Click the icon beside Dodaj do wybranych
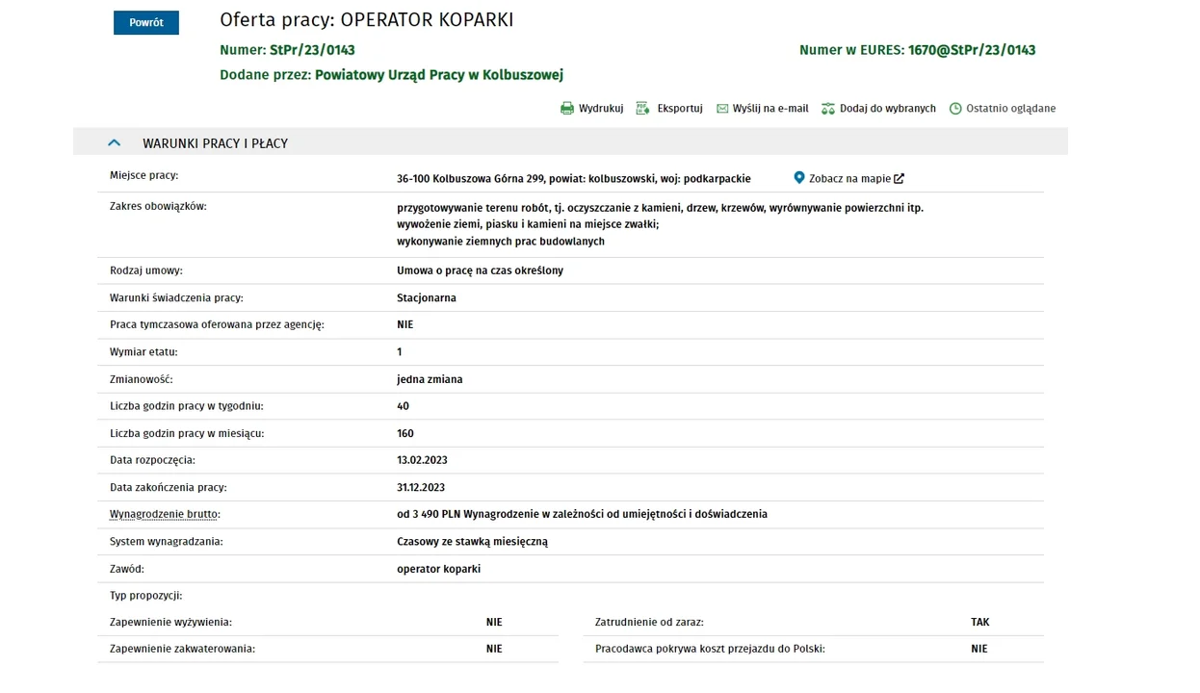The height and width of the screenshot is (693, 1200). 828,109
